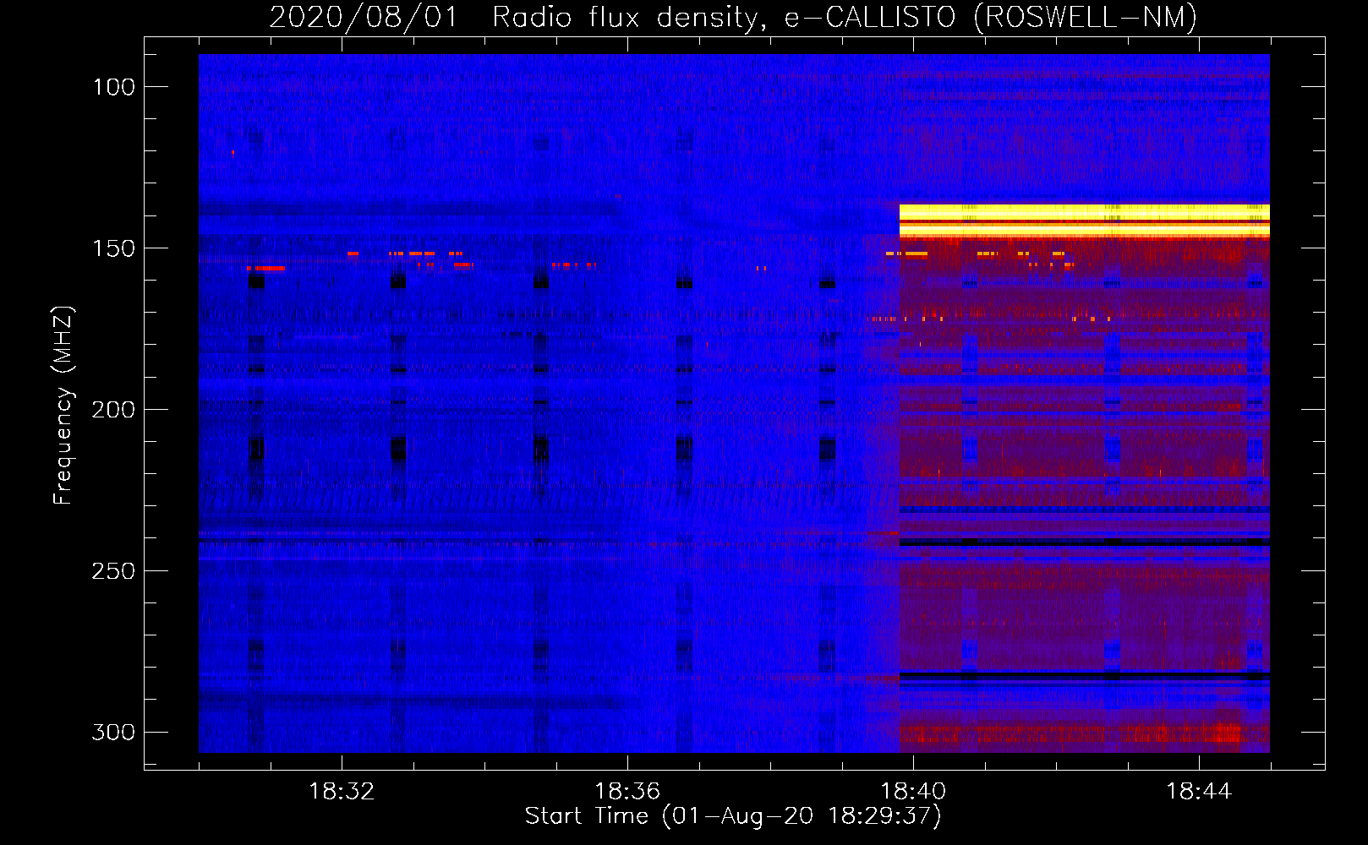Screen dimensions: 1368x845
Task: Click the 'Frequency (MHZ)' axis label
Action: pyautogui.click(x=63, y=405)
